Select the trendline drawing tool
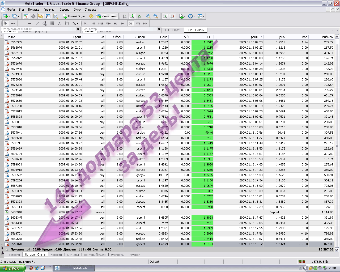The height and width of the screenshot is (272, 340). click(37, 23)
